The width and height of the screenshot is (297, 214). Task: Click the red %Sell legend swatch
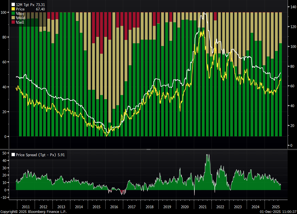pos(13,22)
